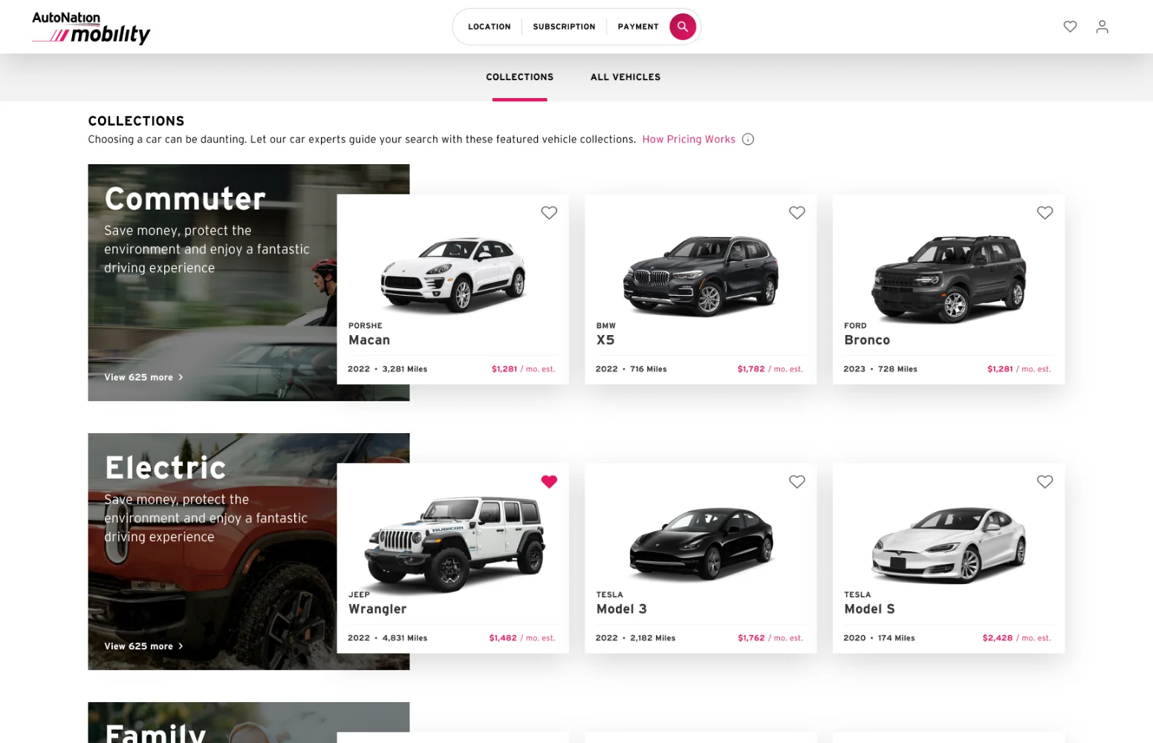
Task: Open the Ford Bronco vehicle image
Action: pos(949,278)
